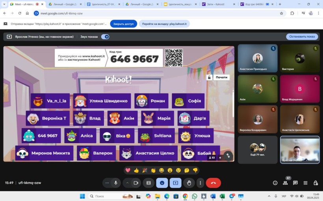The height and width of the screenshot is (201, 323).
Task: Reload the current page
Action: coord(20,13)
